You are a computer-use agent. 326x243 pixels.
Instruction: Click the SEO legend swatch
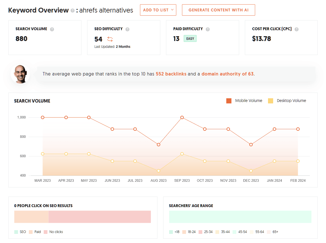[16, 232]
